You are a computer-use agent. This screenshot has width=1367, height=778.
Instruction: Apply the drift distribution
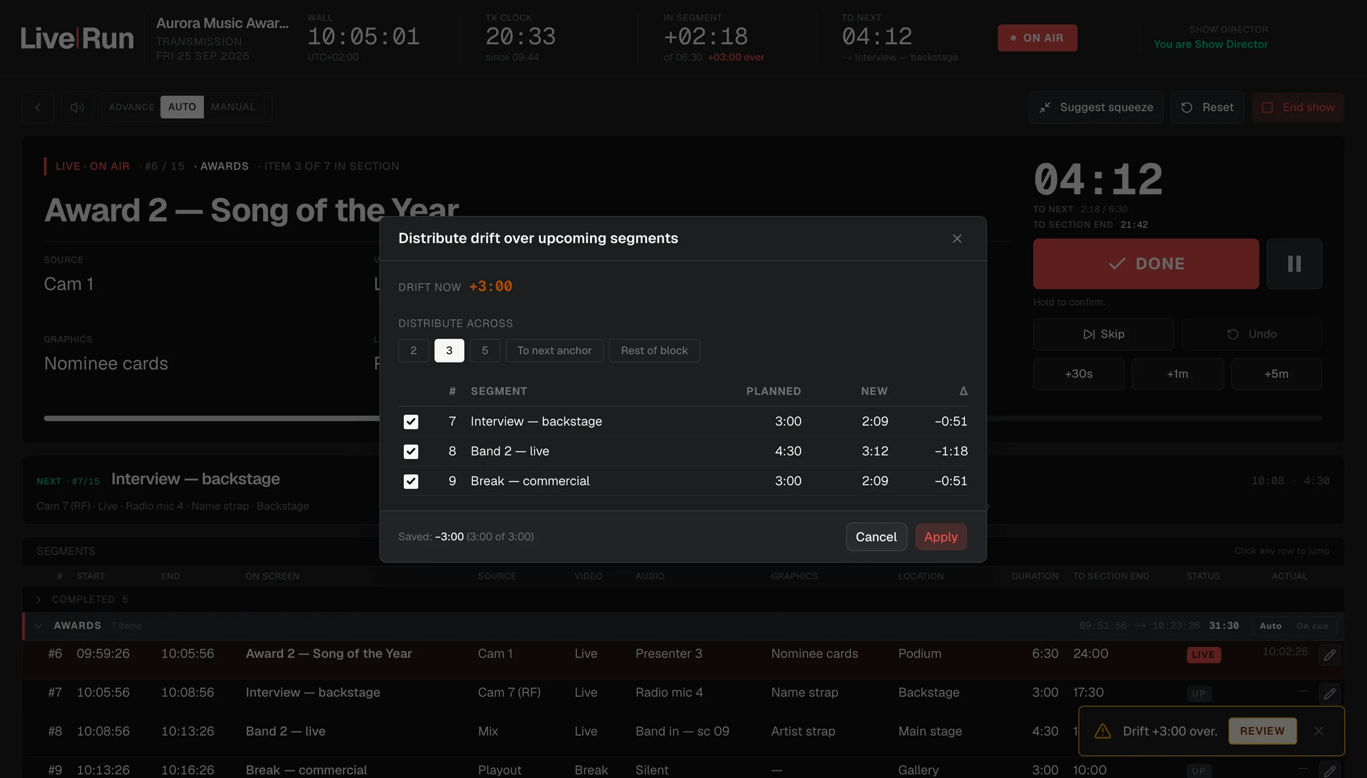[x=941, y=537]
